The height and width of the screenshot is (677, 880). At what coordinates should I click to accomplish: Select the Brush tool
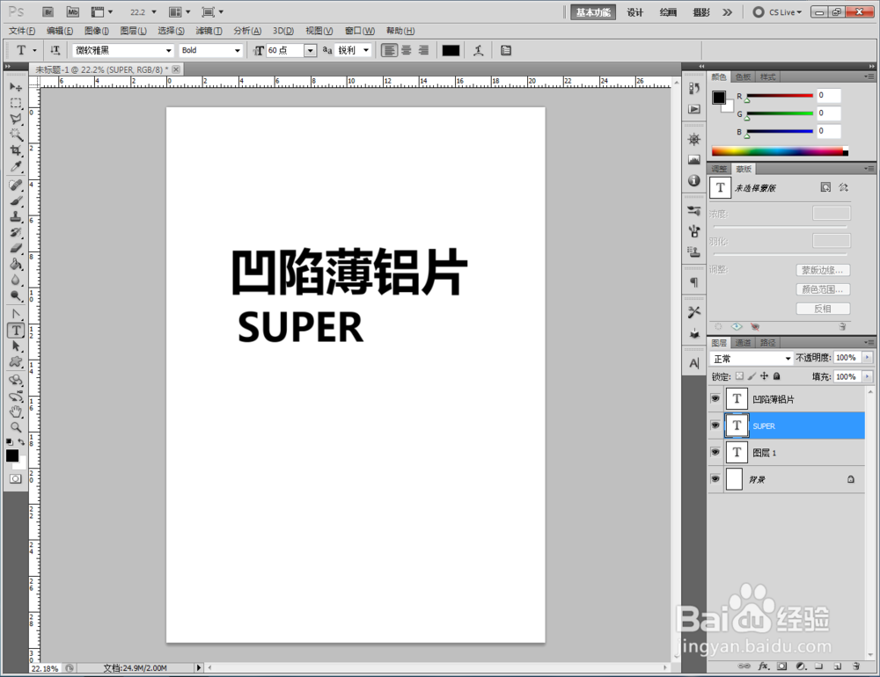click(16, 200)
